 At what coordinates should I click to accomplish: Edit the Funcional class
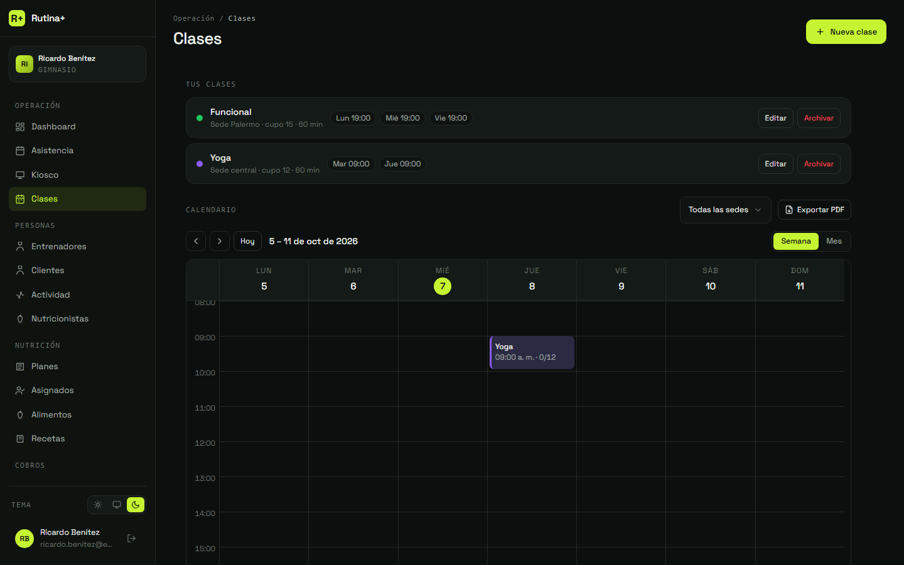[775, 118]
